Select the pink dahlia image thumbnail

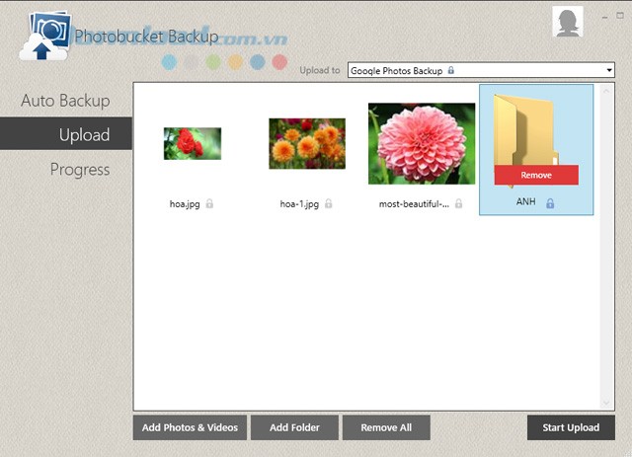(422, 144)
